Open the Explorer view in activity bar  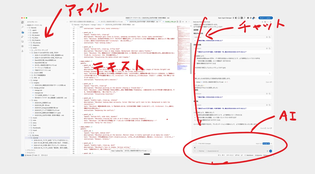(22, 22)
